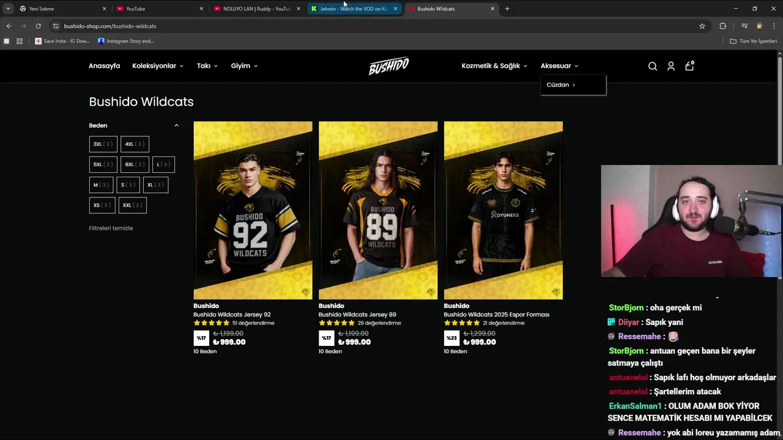Viewport: 783px width, 440px height.
Task: Open the shopping cart icon
Action: point(689,65)
